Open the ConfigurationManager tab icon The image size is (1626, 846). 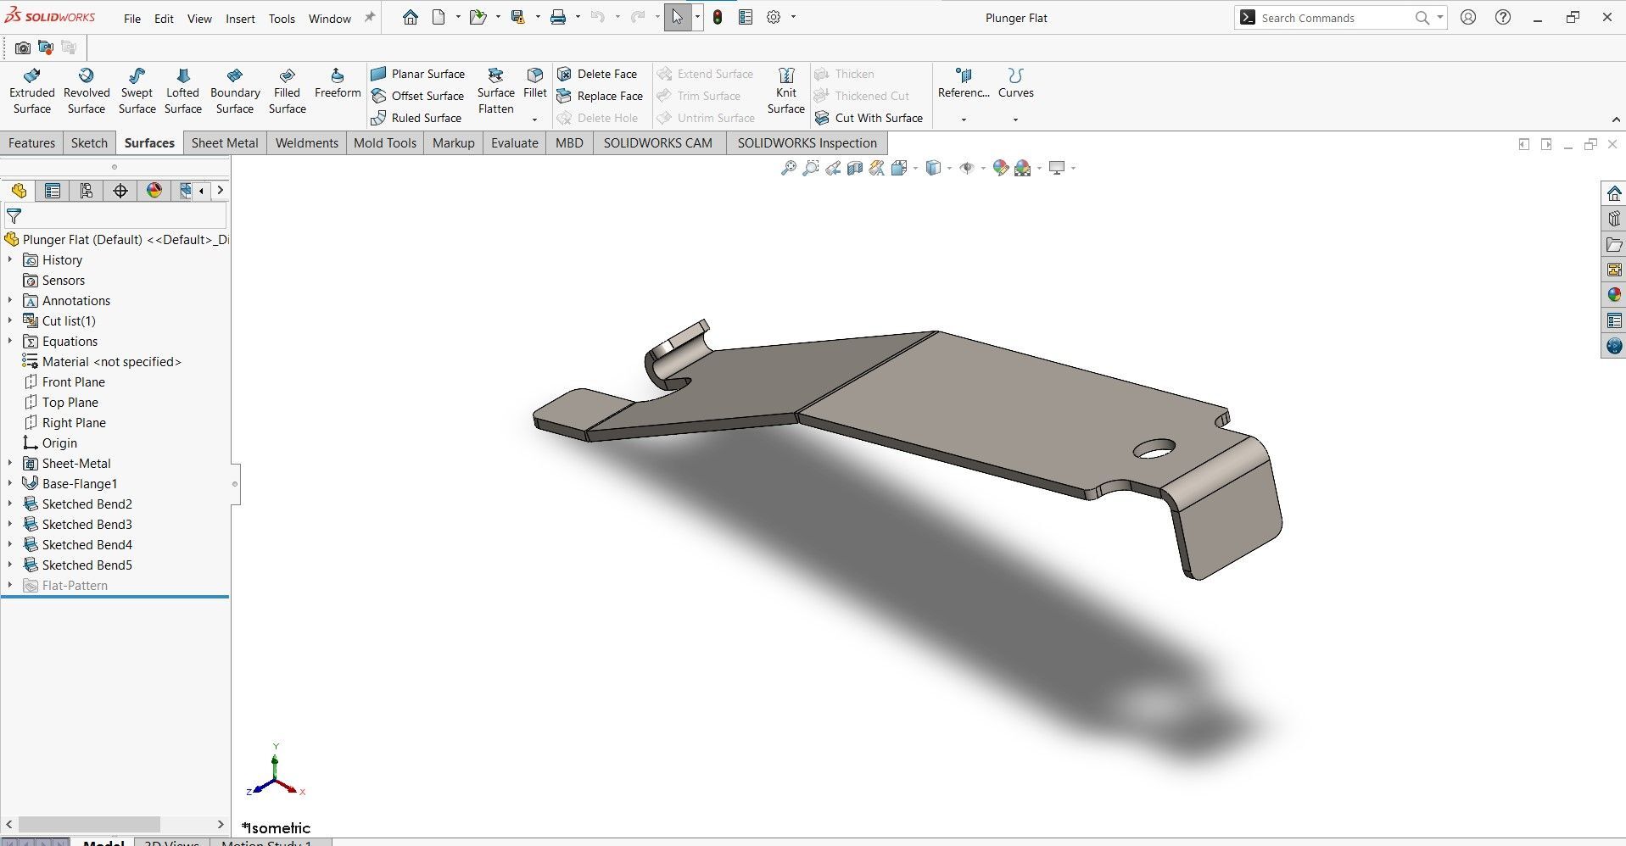tap(86, 191)
